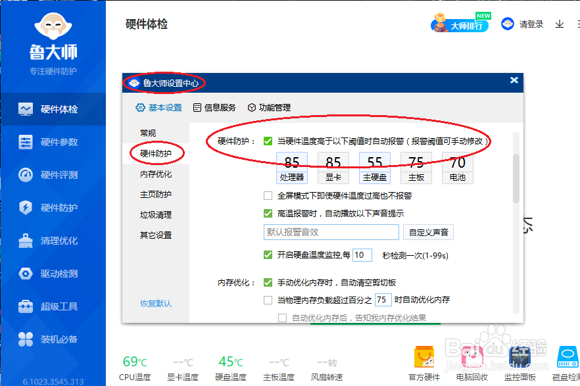Switch to 基本设置 tab
Viewport: 580px width, 386px height.
[x=159, y=108]
